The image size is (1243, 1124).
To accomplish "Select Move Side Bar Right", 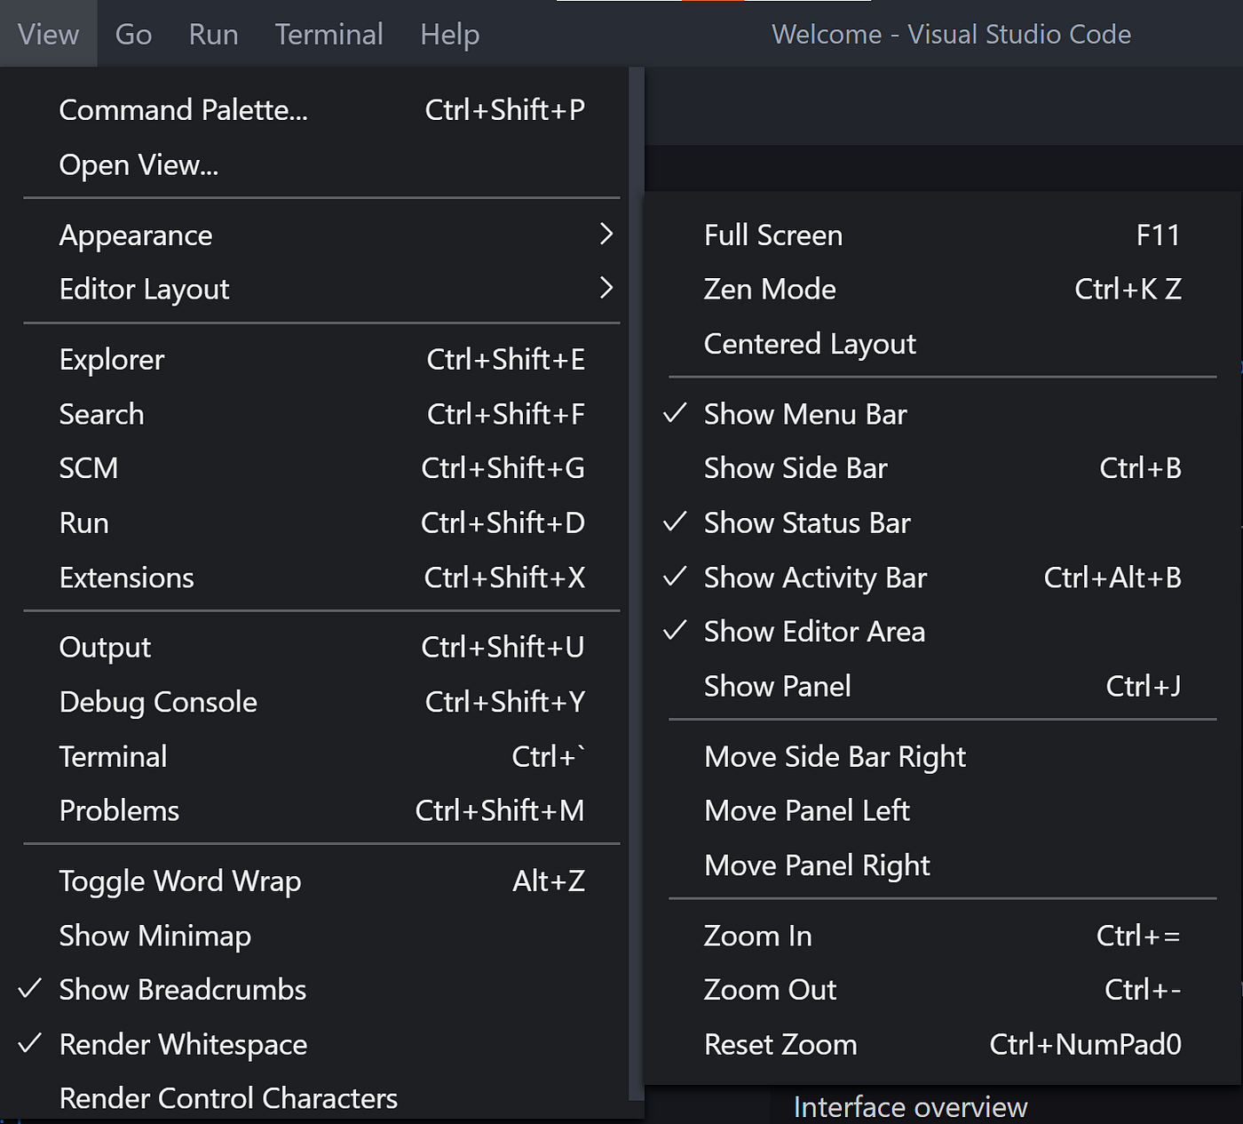I will (942, 756).
